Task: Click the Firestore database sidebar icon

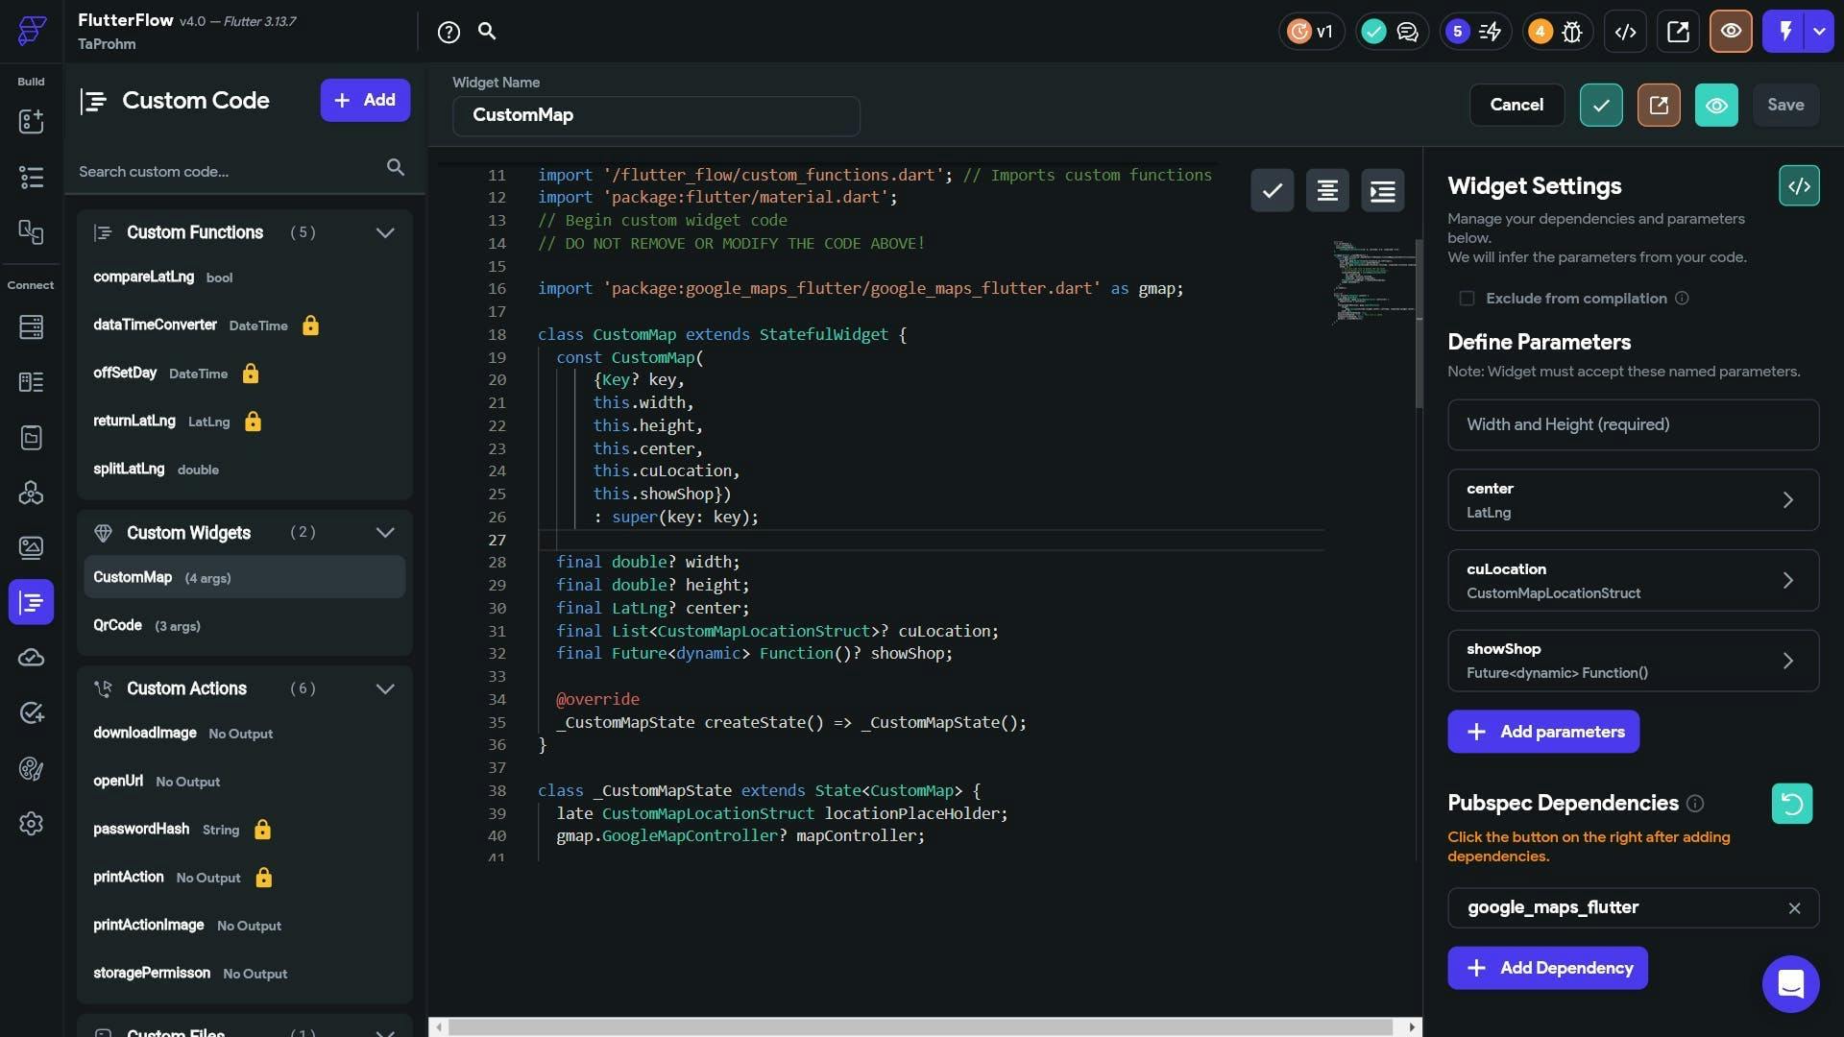Action: (31, 327)
